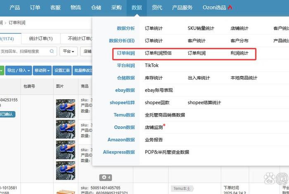
Task: Open 库存统计
Action: 154,78
